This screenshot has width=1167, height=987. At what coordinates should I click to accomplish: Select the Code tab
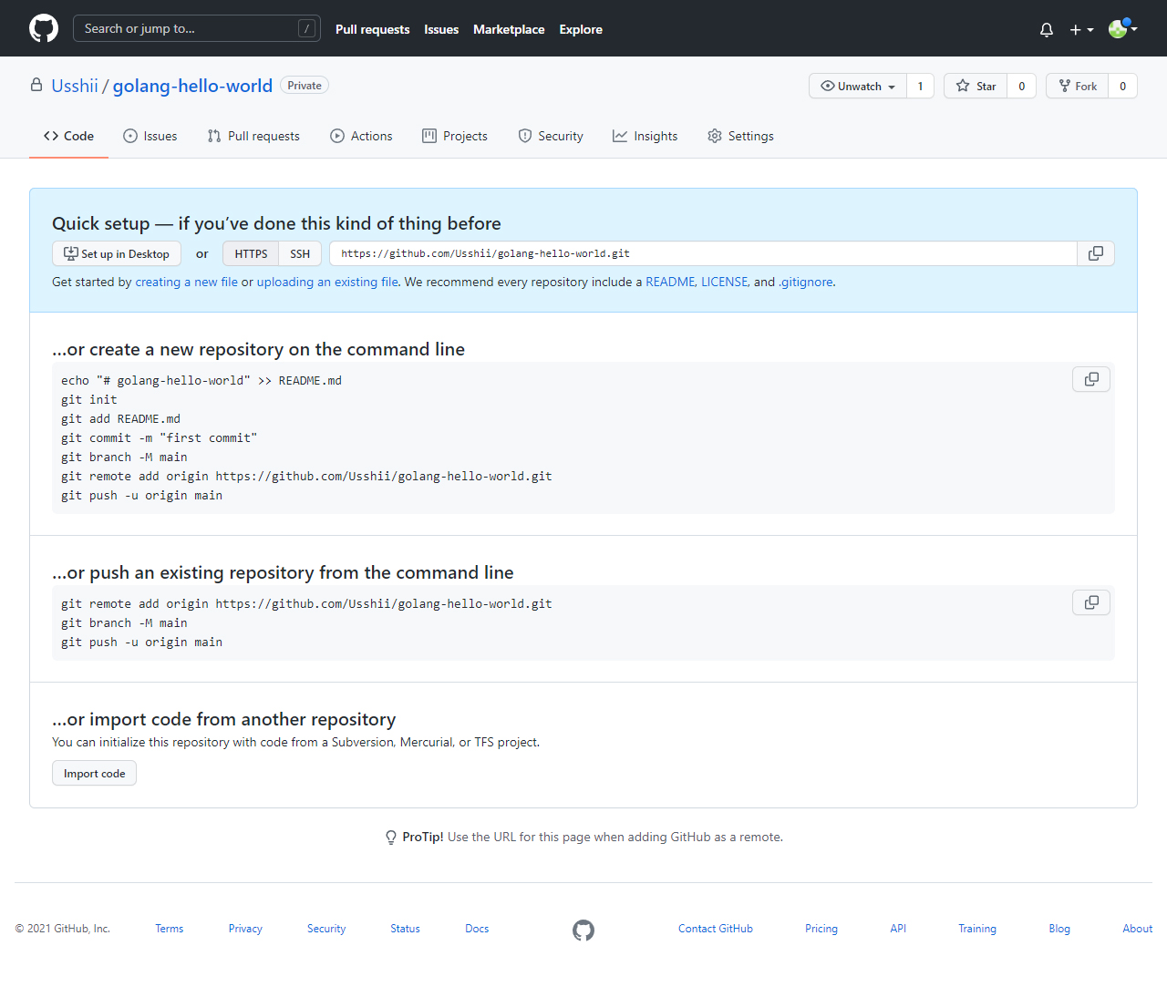[x=68, y=136]
